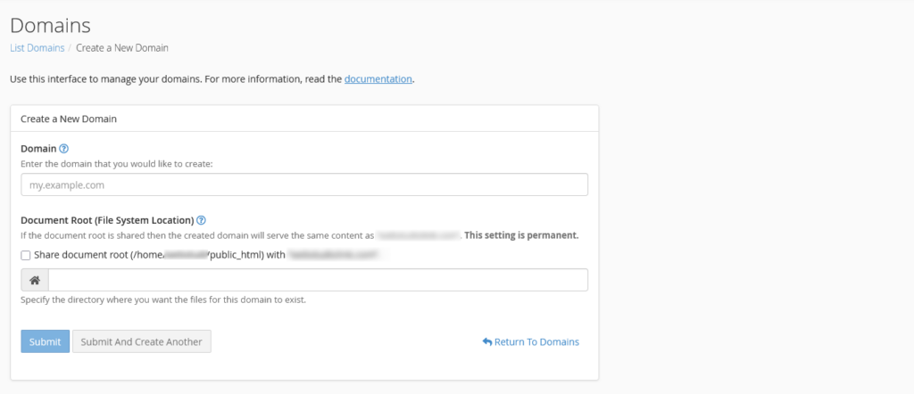Viewport: 914px width, 394px height.
Task: Click the home icon before directory field
Action: click(x=35, y=280)
